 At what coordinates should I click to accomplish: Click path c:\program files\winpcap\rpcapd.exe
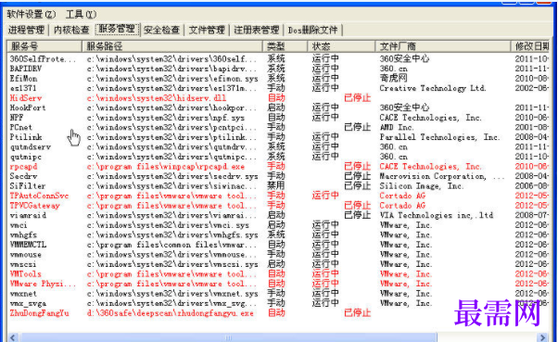point(166,167)
